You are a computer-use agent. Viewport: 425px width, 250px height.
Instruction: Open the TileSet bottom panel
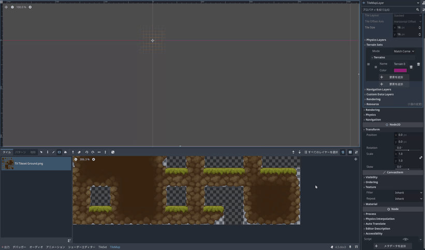[x=102, y=247]
